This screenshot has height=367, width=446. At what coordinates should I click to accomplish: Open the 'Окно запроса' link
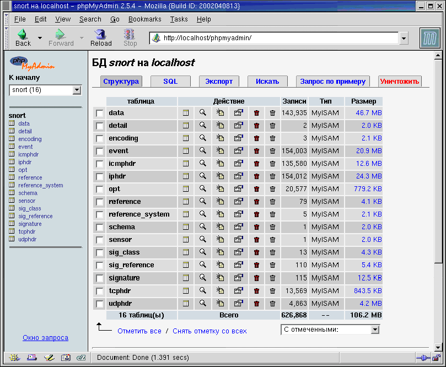(x=46, y=337)
